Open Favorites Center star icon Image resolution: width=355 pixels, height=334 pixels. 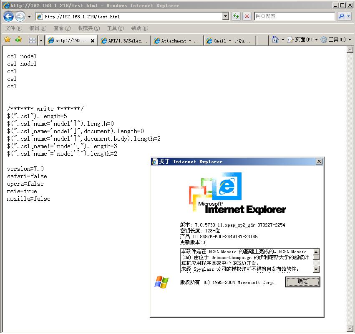point(7,40)
